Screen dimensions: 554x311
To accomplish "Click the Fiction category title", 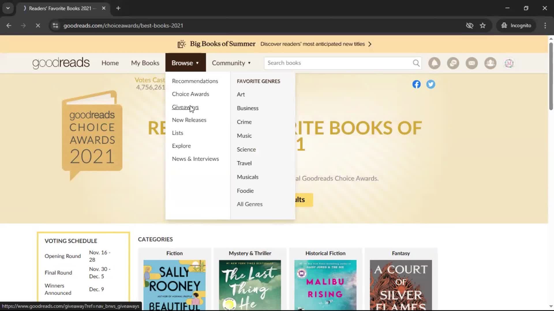I will 175,253.
